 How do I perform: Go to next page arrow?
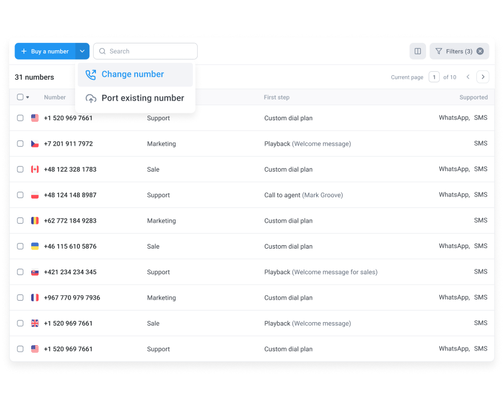coord(483,77)
